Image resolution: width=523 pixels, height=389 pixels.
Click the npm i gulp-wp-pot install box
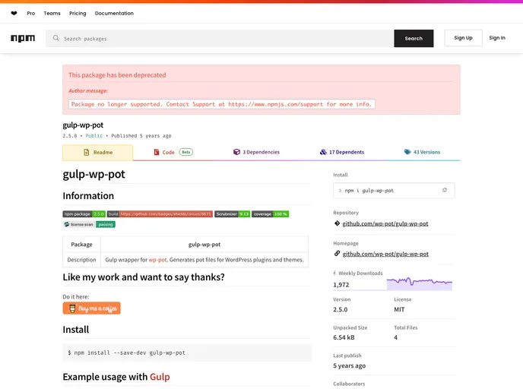(394, 191)
